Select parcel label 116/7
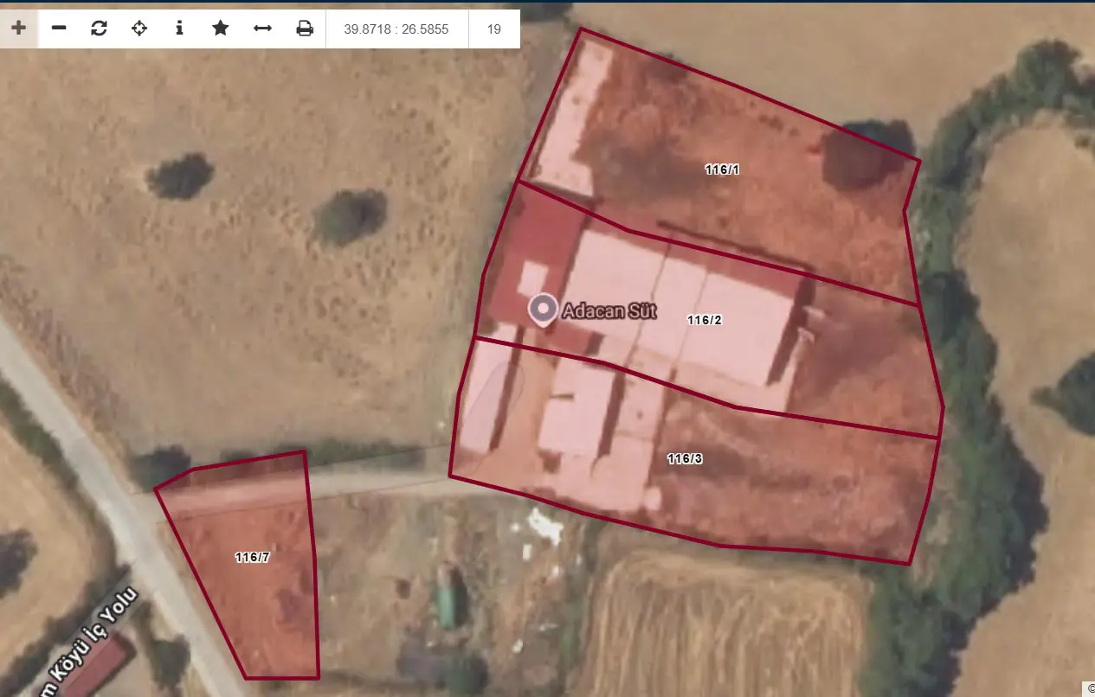1095x697 pixels. pyautogui.click(x=253, y=558)
